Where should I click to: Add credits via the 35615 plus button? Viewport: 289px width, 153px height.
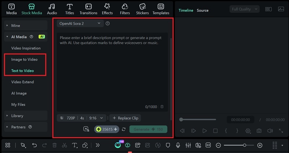116,129
